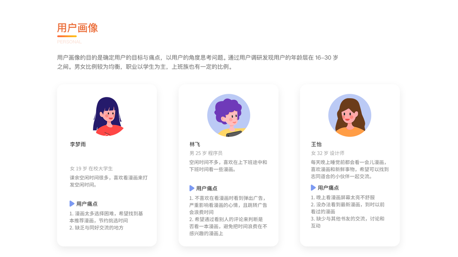Click pain point 晚上看漫画屏幕太亮不舒服
Image resolution: width=458 pixels, height=257 pixels.
pos(343,197)
